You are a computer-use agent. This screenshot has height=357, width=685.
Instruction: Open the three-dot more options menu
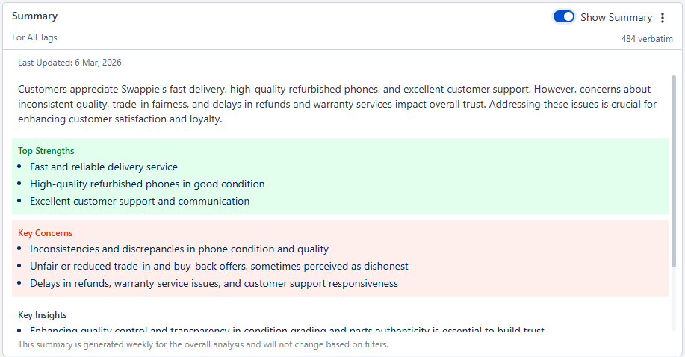click(x=662, y=18)
